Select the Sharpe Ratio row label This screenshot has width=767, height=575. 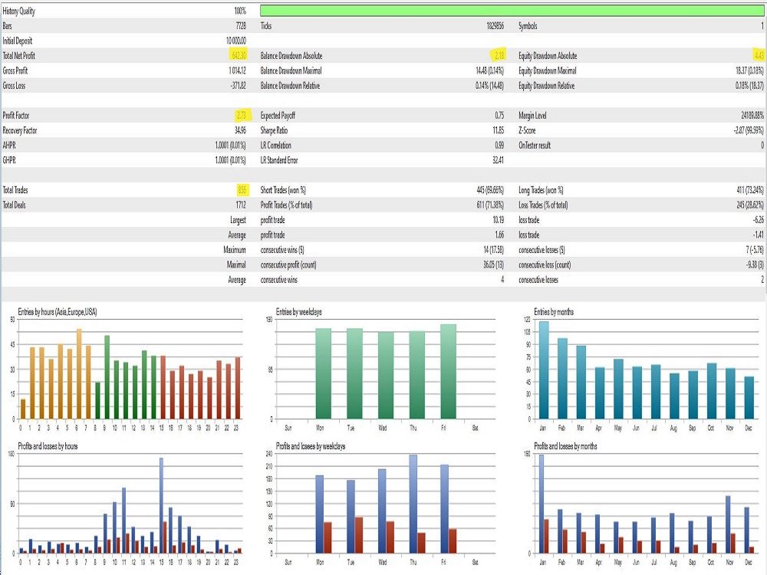tap(274, 130)
